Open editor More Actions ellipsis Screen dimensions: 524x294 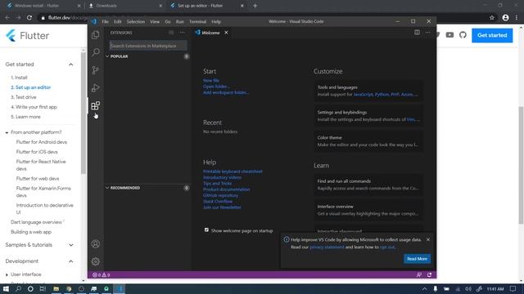[427, 33]
